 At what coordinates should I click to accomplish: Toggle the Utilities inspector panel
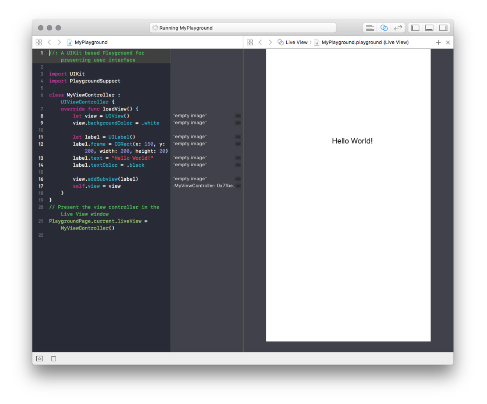tap(443, 28)
